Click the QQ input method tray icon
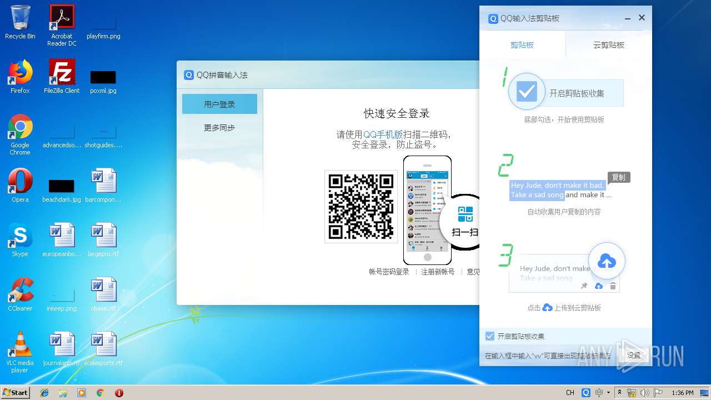Screen dimensions: 711x400 (586, 393)
